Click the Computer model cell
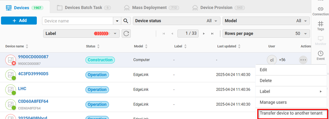Image resolution: width=329 pixels, height=119 pixels. (141, 60)
